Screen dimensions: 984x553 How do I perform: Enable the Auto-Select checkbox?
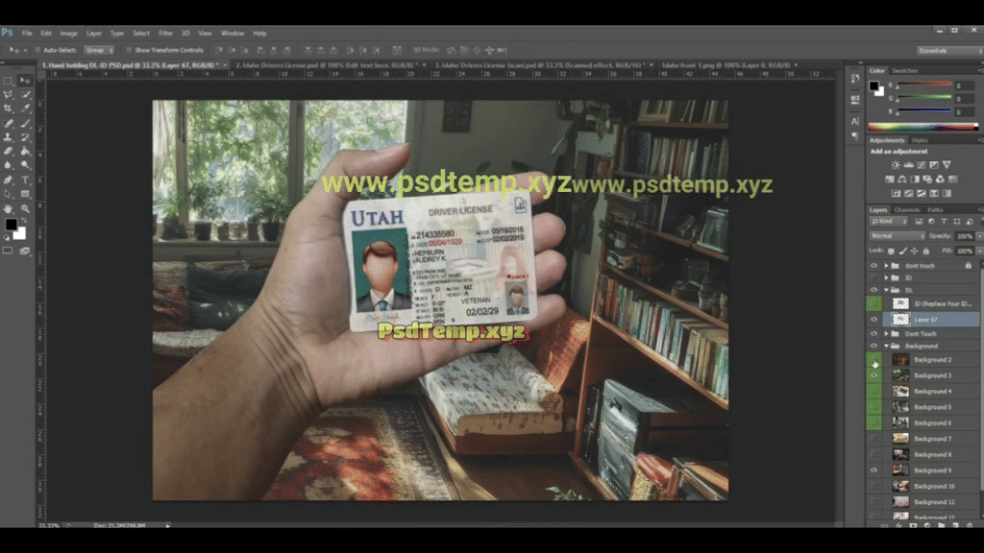coord(37,50)
